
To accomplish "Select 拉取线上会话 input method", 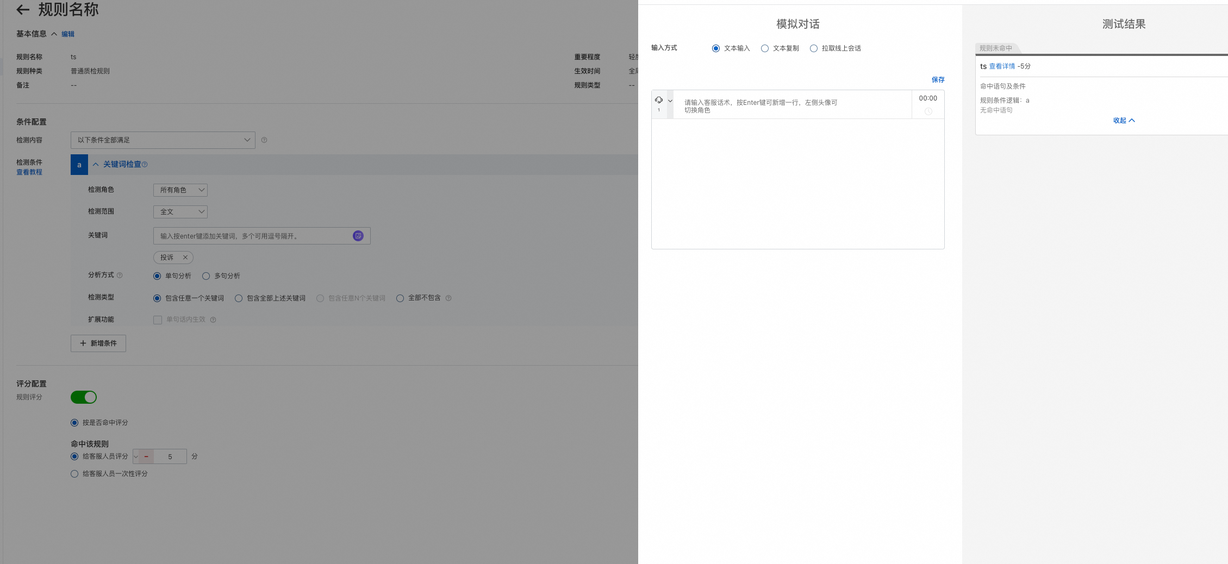I will click(814, 48).
